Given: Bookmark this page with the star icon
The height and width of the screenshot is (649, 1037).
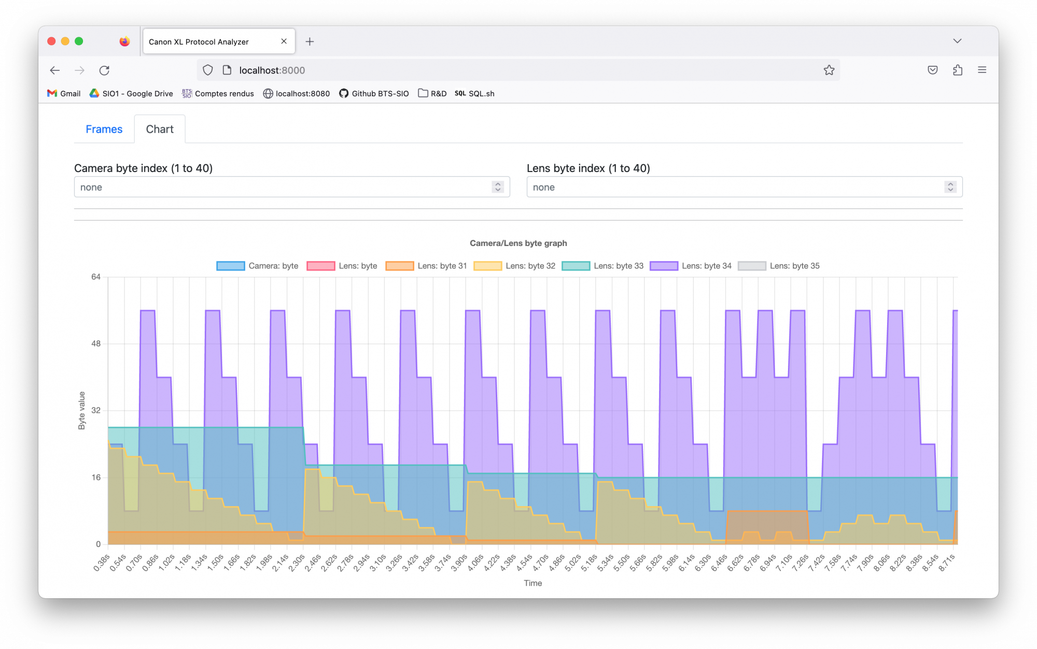Looking at the screenshot, I should [x=829, y=70].
